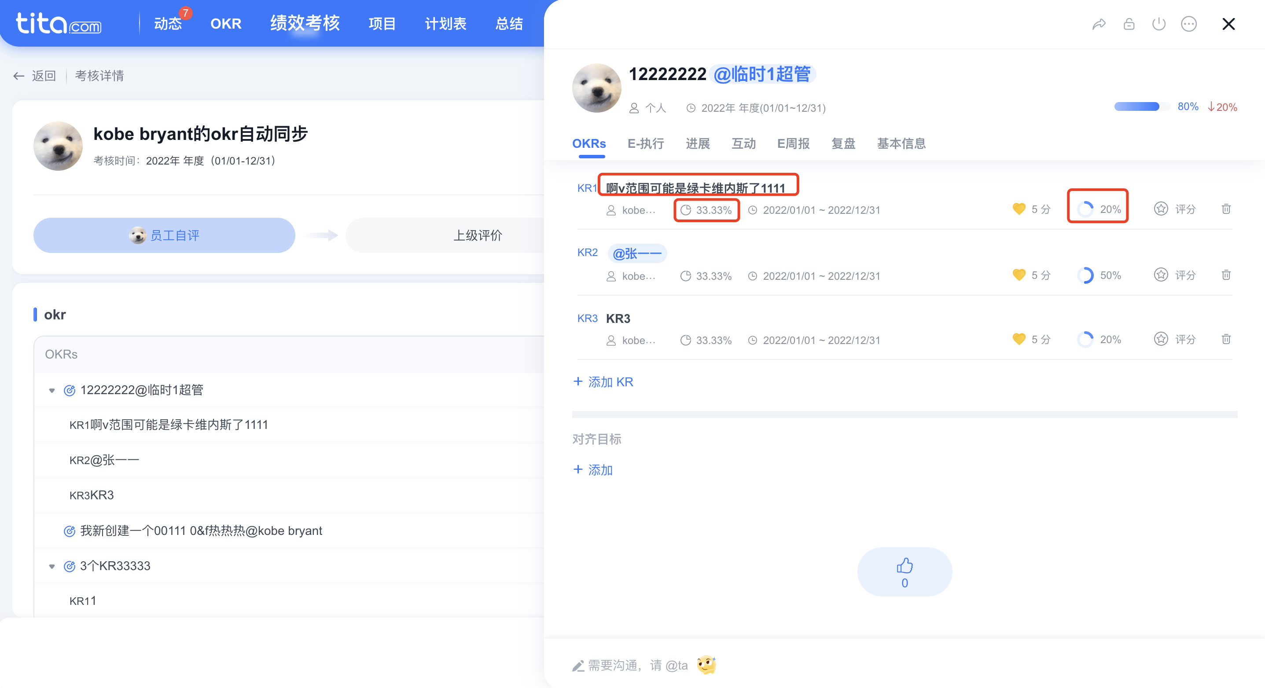Click the 返回 back link

(44, 76)
